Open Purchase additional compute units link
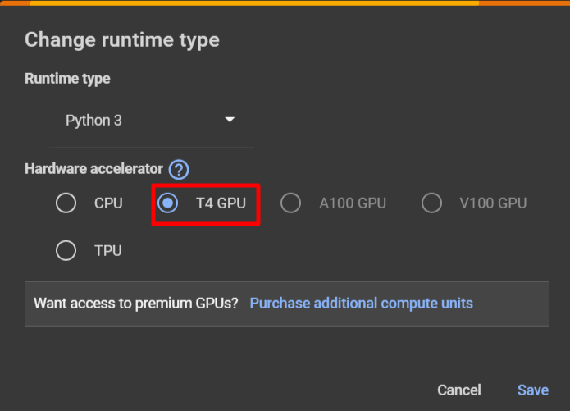This screenshot has width=570, height=411. pyautogui.click(x=362, y=304)
